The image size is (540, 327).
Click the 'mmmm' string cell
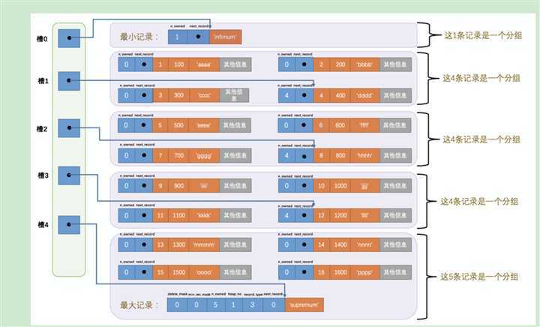click(204, 244)
